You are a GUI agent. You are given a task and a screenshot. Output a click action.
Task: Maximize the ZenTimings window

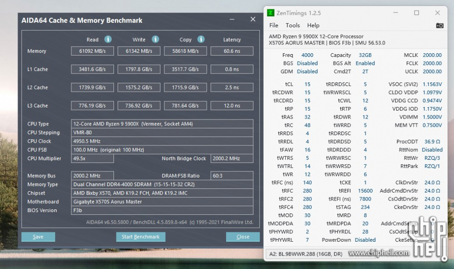416,13
